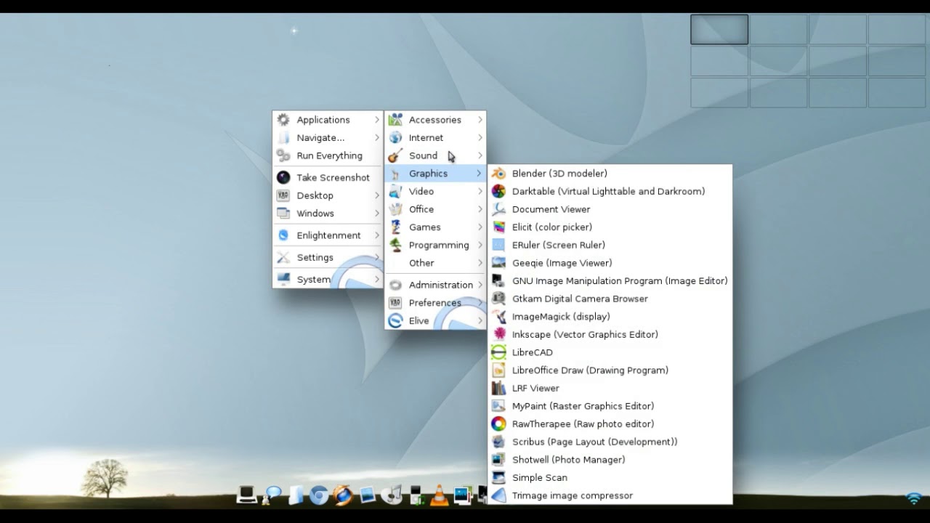Launch RawTherapee raw photo editor
The width and height of the screenshot is (930, 523).
coord(610,424)
